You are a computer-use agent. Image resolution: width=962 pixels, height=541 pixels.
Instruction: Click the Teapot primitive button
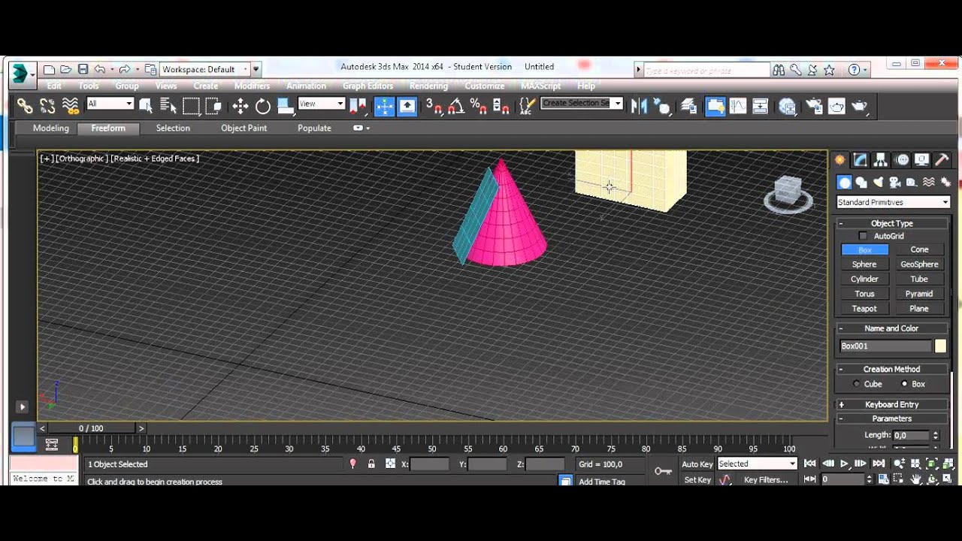click(864, 309)
